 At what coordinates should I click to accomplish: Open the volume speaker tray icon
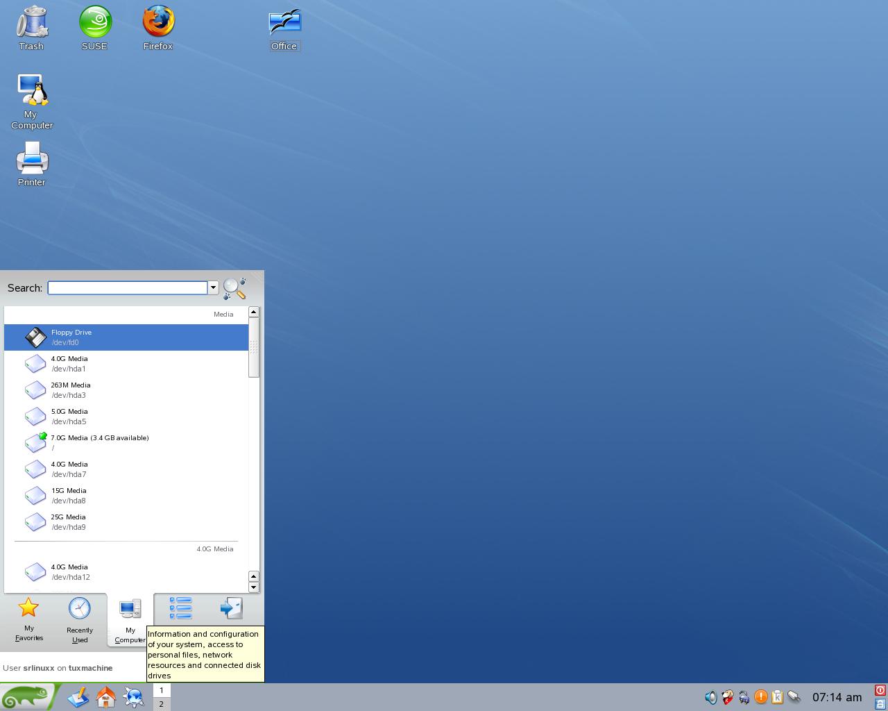[710, 697]
